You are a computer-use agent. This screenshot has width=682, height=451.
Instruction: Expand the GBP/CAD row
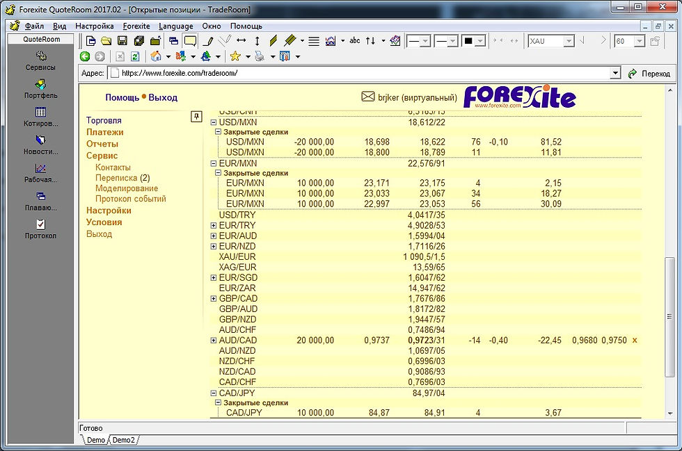point(214,299)
